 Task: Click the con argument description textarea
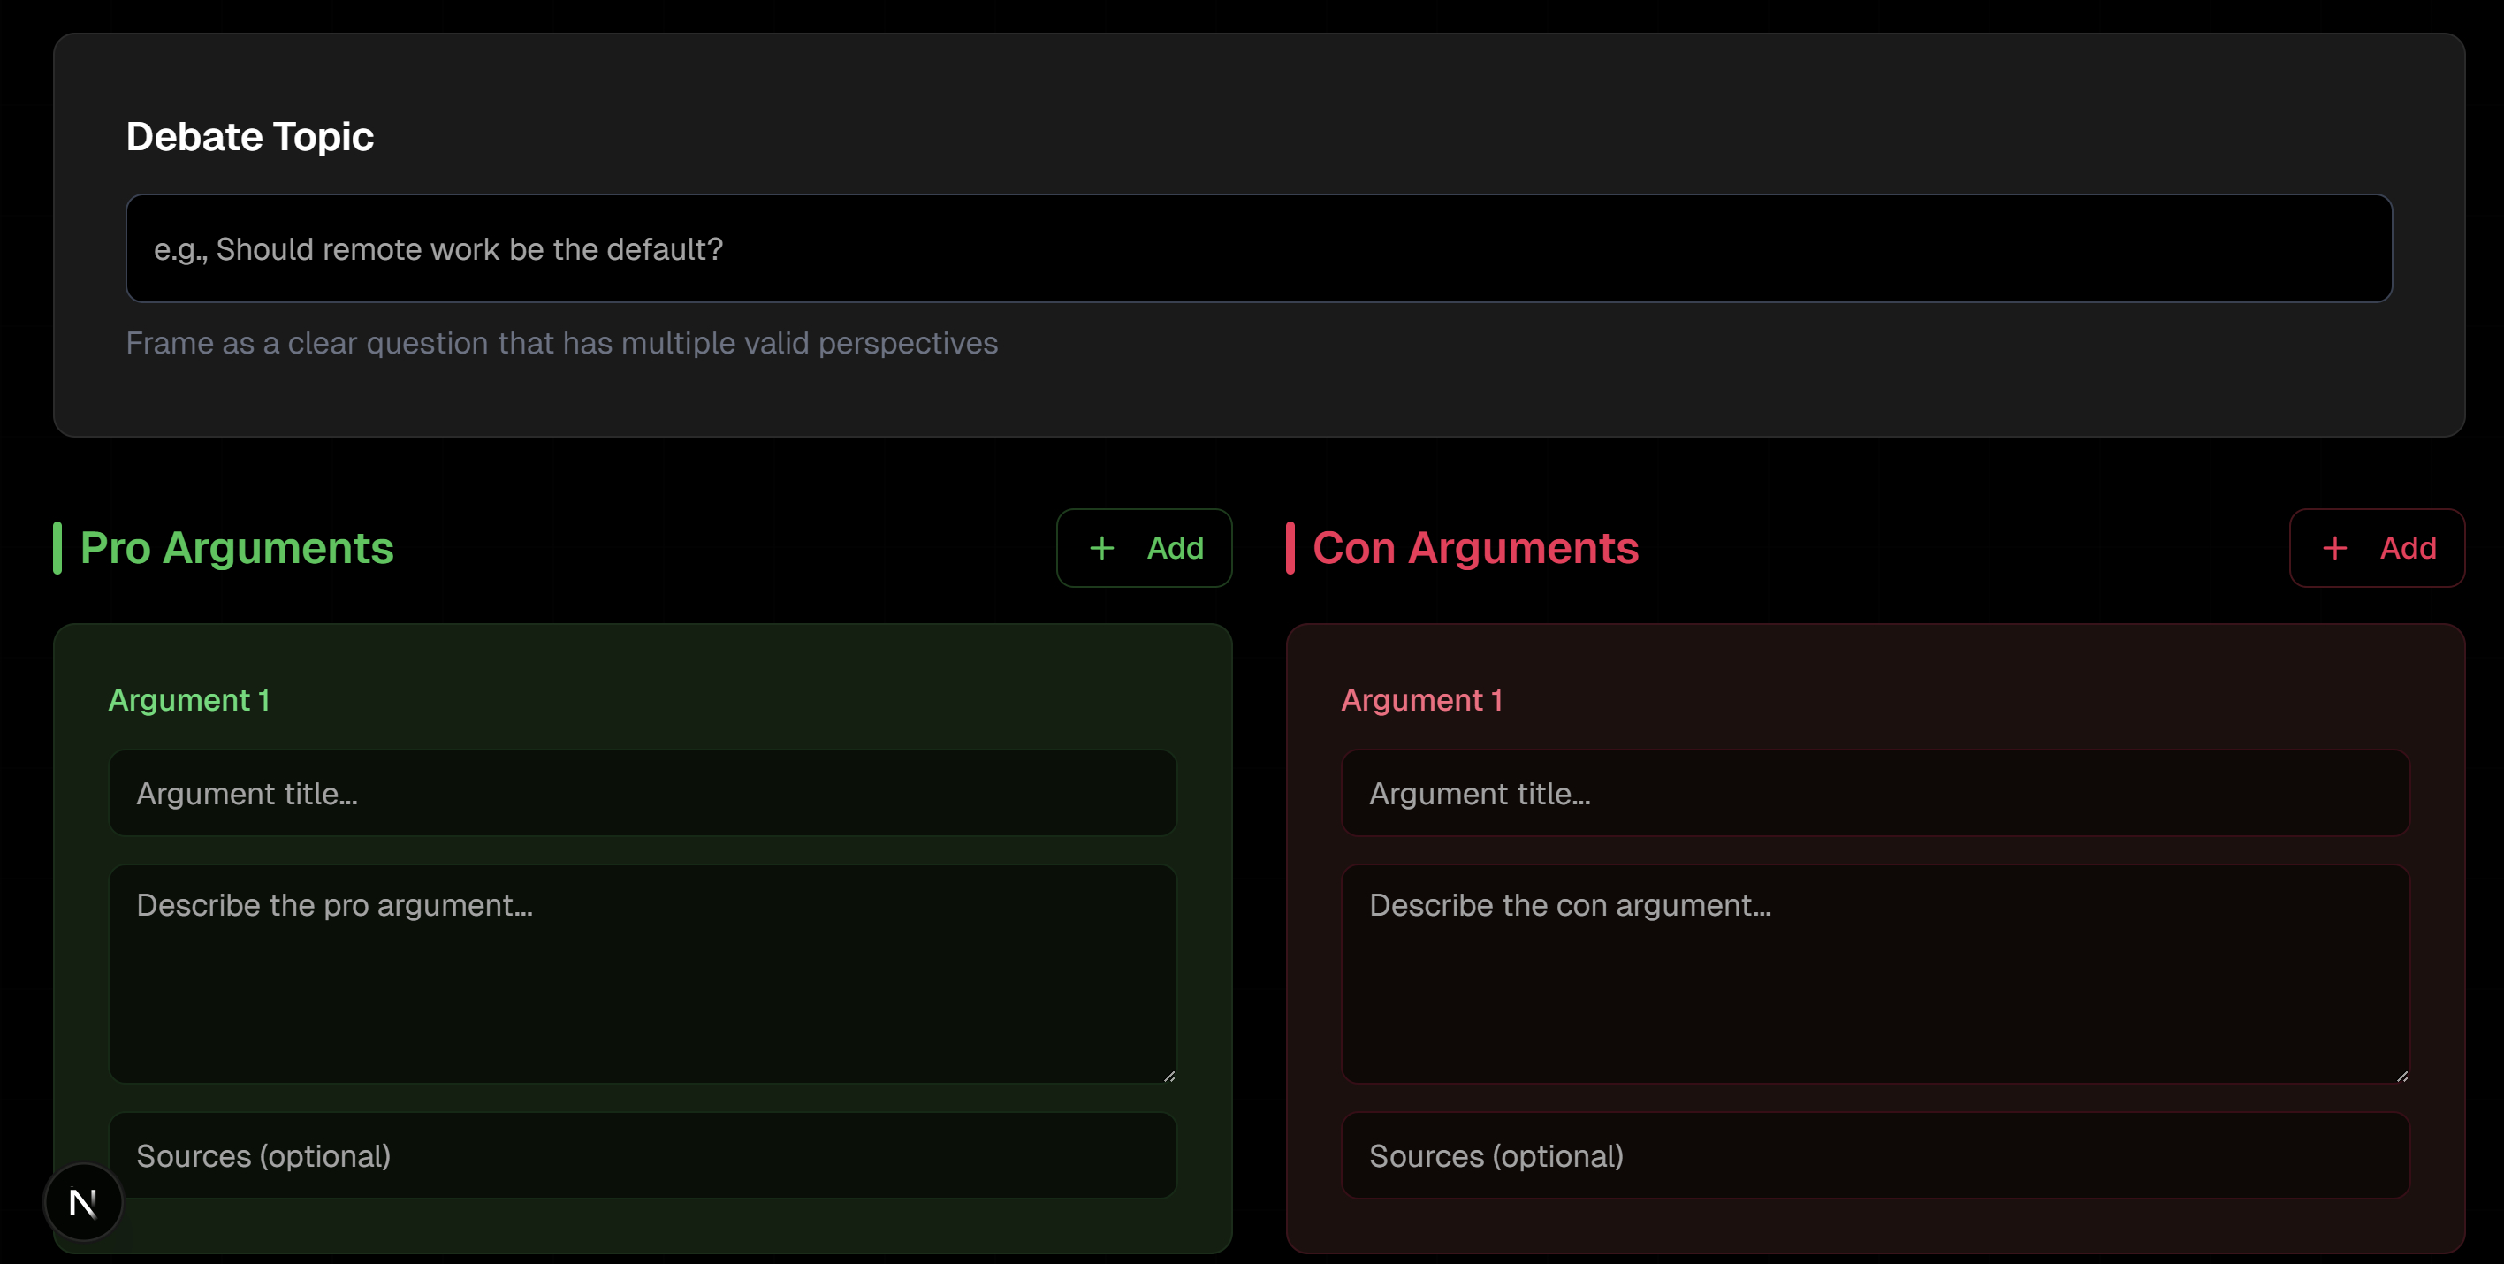[1874, 972]
